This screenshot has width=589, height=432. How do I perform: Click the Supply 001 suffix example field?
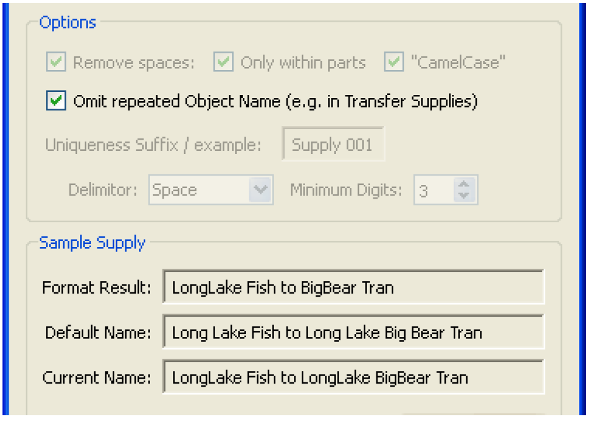click(x=332, y=145)
